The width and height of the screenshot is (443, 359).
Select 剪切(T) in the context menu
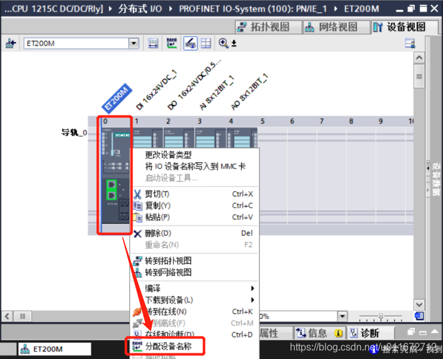[195, 194]
